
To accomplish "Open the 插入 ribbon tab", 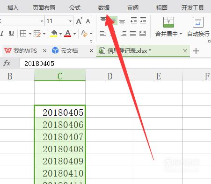I will pyautogui.click(x=13, y=7).
